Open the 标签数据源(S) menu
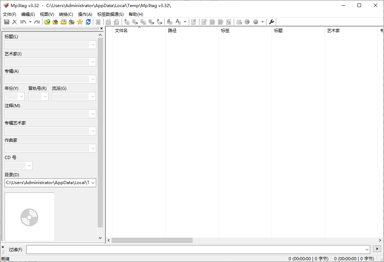Image resolution: width=384 pixels, height=262 pixels. 110,14
